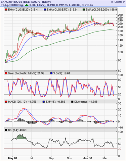Click the EMA (CLOSE,50): 216.9 label
The image size is (126, 161).
click(61, 10)
